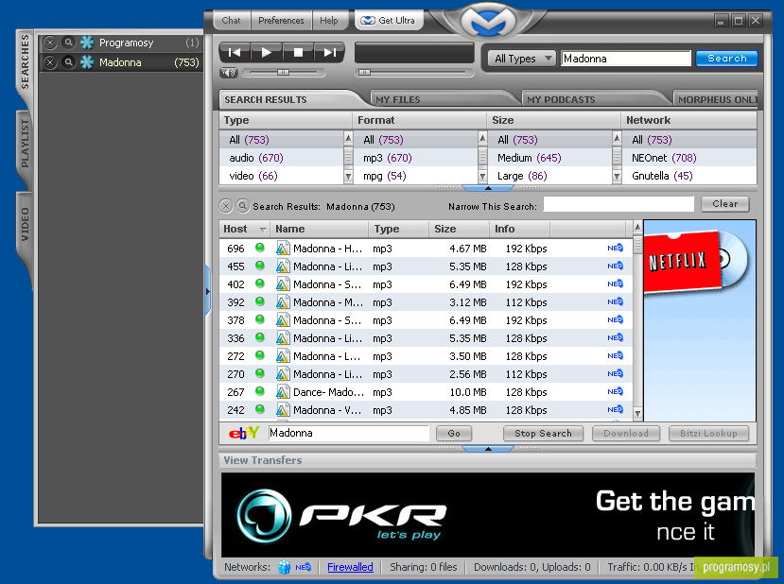
Task: Skip to next track in player
Action: click(329, 53)
